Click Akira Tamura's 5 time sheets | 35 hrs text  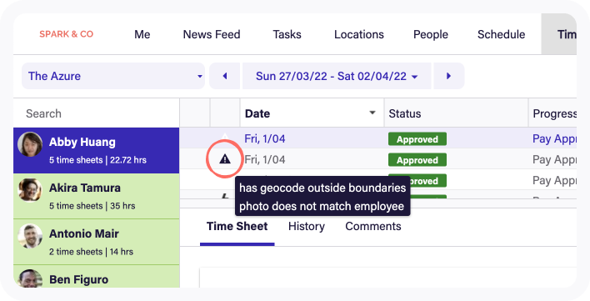click(x=92, y=206)
